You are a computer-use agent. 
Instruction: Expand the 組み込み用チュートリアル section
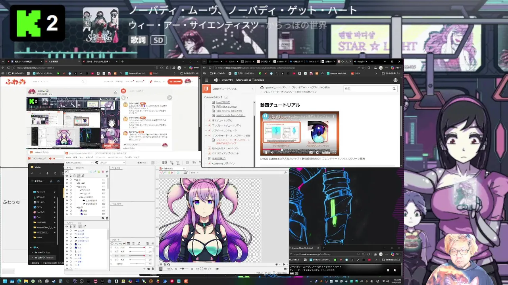coord(209,148)
